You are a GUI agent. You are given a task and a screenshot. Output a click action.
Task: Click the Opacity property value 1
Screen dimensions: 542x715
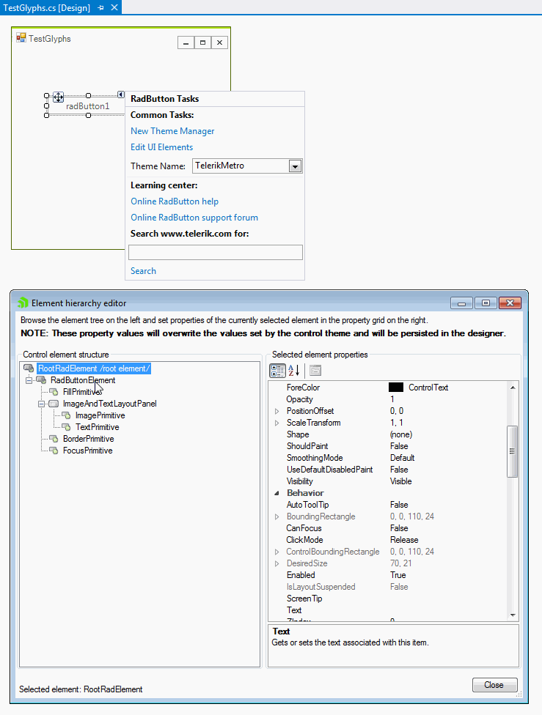392,399
